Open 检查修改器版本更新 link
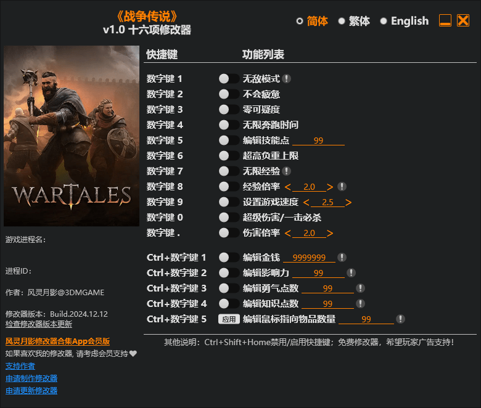 point(39,324)
